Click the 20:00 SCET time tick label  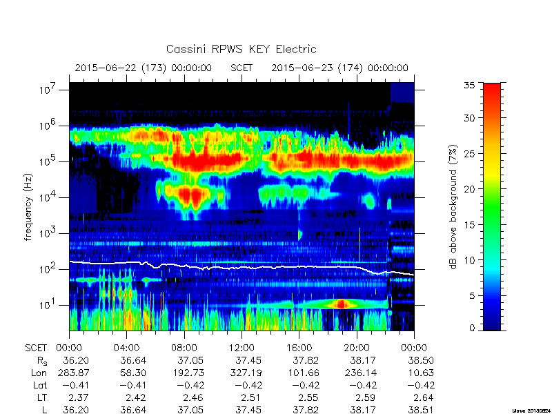pyautogui.click(x=356, y=348)
